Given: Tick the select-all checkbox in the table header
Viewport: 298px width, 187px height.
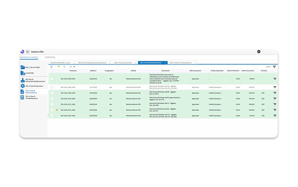Looking at the screenshot, I should [52, 71].
